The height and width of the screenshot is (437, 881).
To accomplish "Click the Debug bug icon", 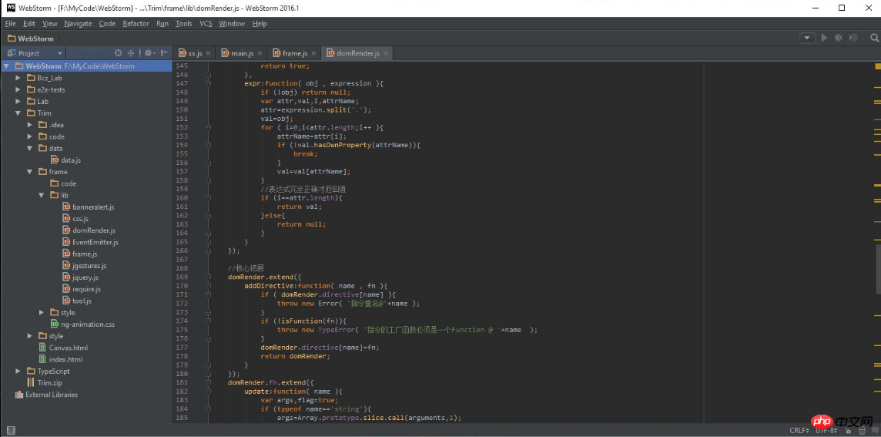I will [839, 38].
